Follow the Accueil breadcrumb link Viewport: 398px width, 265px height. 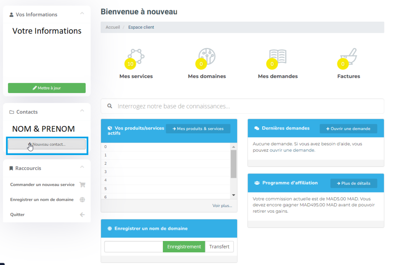[x=113, y=28]
